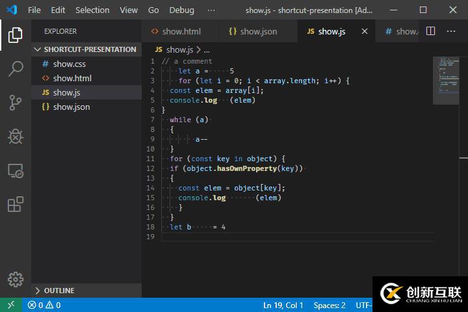The width and height of the screenshot is (468, 312).
Task: Collapse the SHORTCUT-PRESENTATION folder section
Action: 86,49
